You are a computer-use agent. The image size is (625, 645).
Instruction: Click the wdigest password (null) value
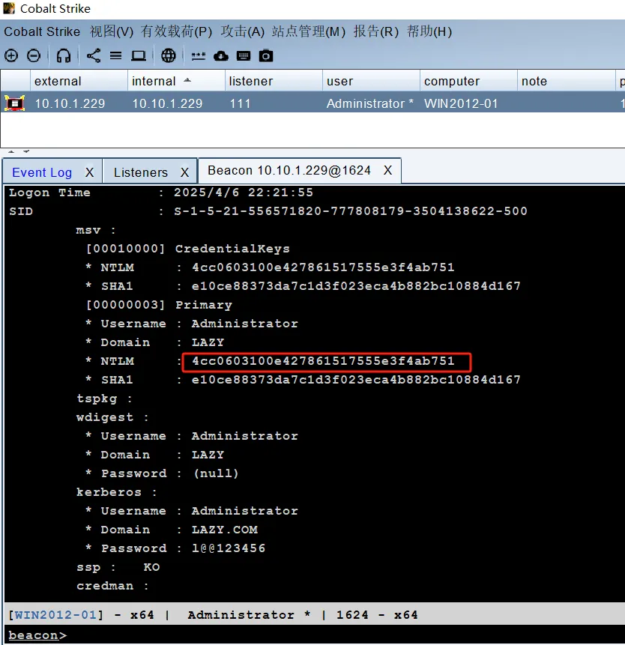point(216,473)
